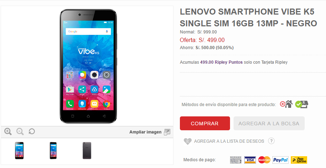This screenshot has width=326, height=168.
Task: Click the zoom out magnifier icon
Action: click(x=20, y=132)
